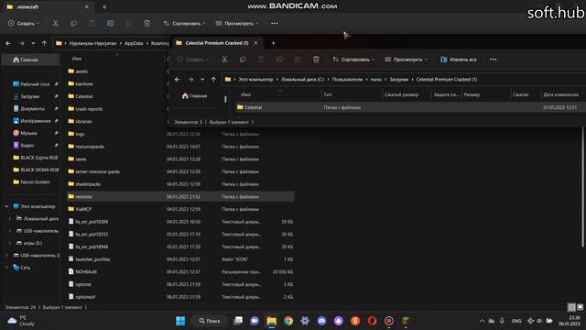The height and width of the screenshot is (330, 586).
Task: Open the weather widget showing Cloudy
Action: (x=20, y=321)
